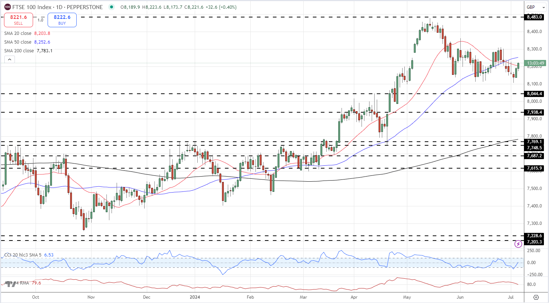Screen dimensions: 549x303
Task: Click the 8,044.4 price line label
Action: (534, 94)
